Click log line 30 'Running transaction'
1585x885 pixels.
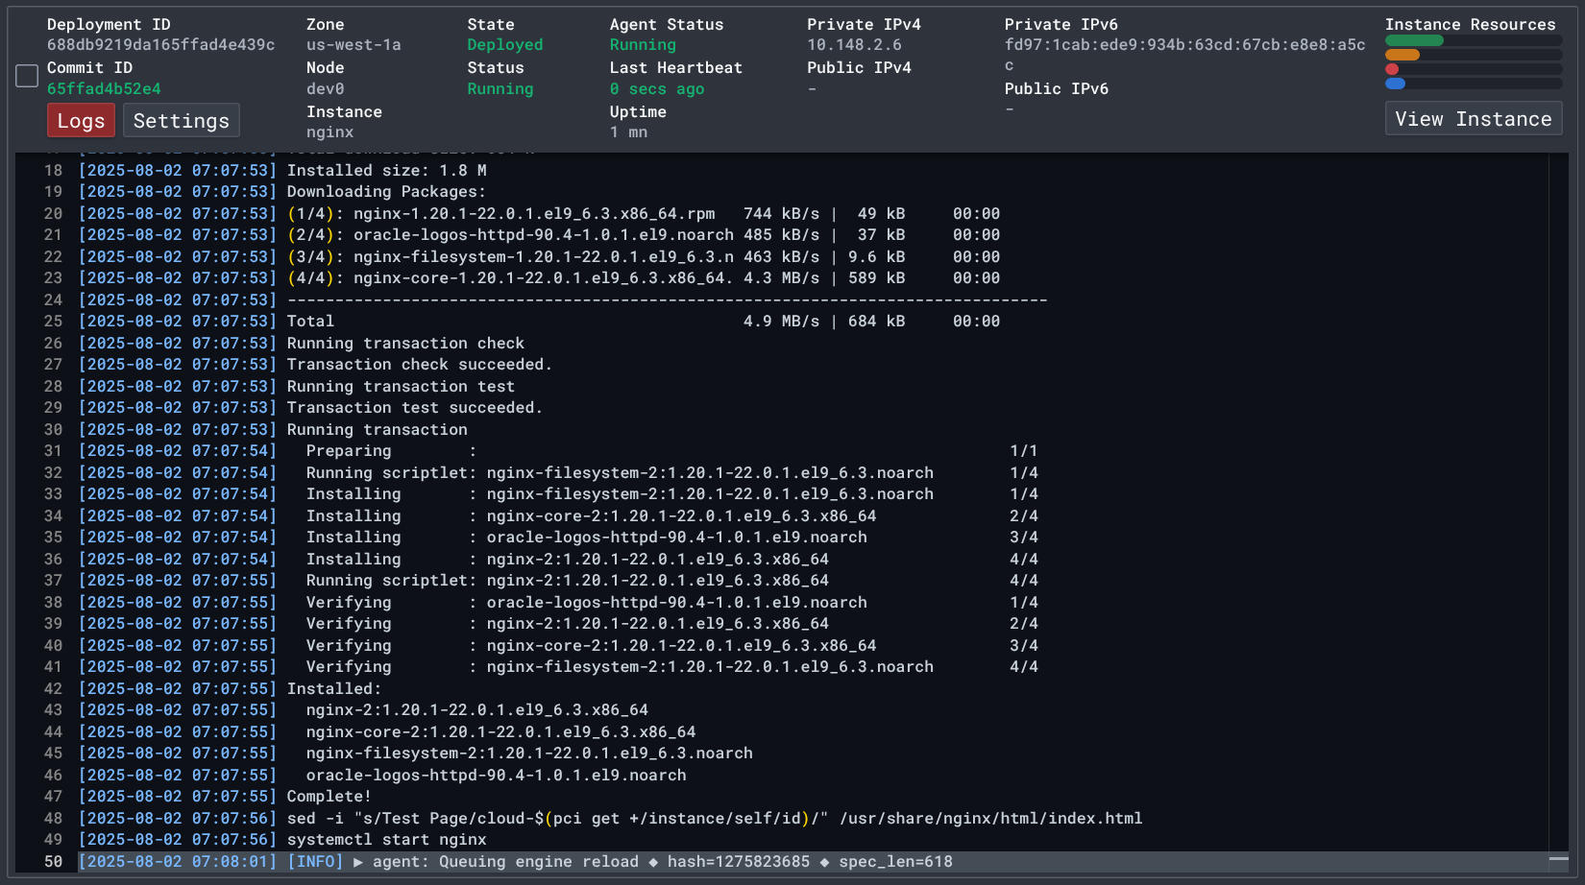tap(377, 430)
